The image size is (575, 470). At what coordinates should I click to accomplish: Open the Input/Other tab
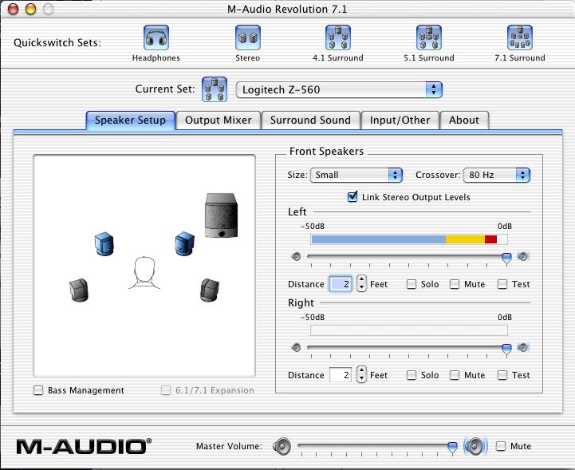click(400, 120)
